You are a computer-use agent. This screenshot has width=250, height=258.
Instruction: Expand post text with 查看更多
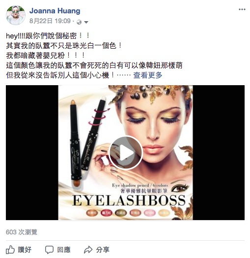coord(148,75)
